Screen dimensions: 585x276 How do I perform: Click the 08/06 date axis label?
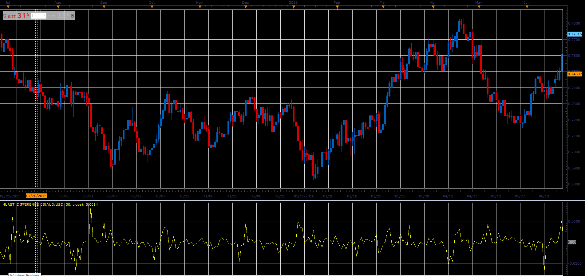pyautogui.click(x=64, y=196)
